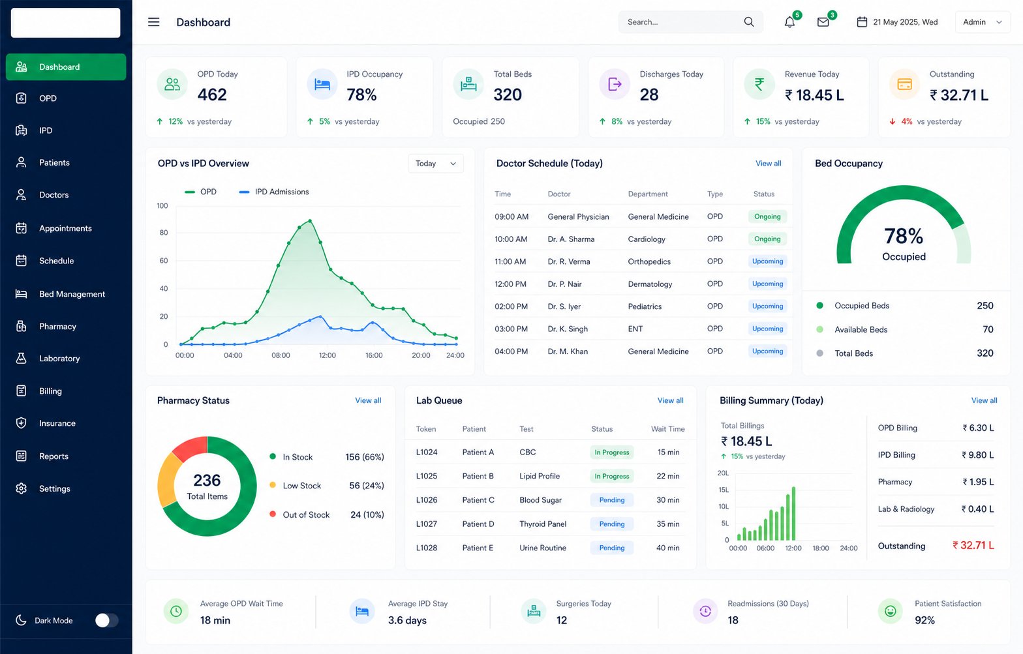Open the Admin user dropdown

[983, 22]
